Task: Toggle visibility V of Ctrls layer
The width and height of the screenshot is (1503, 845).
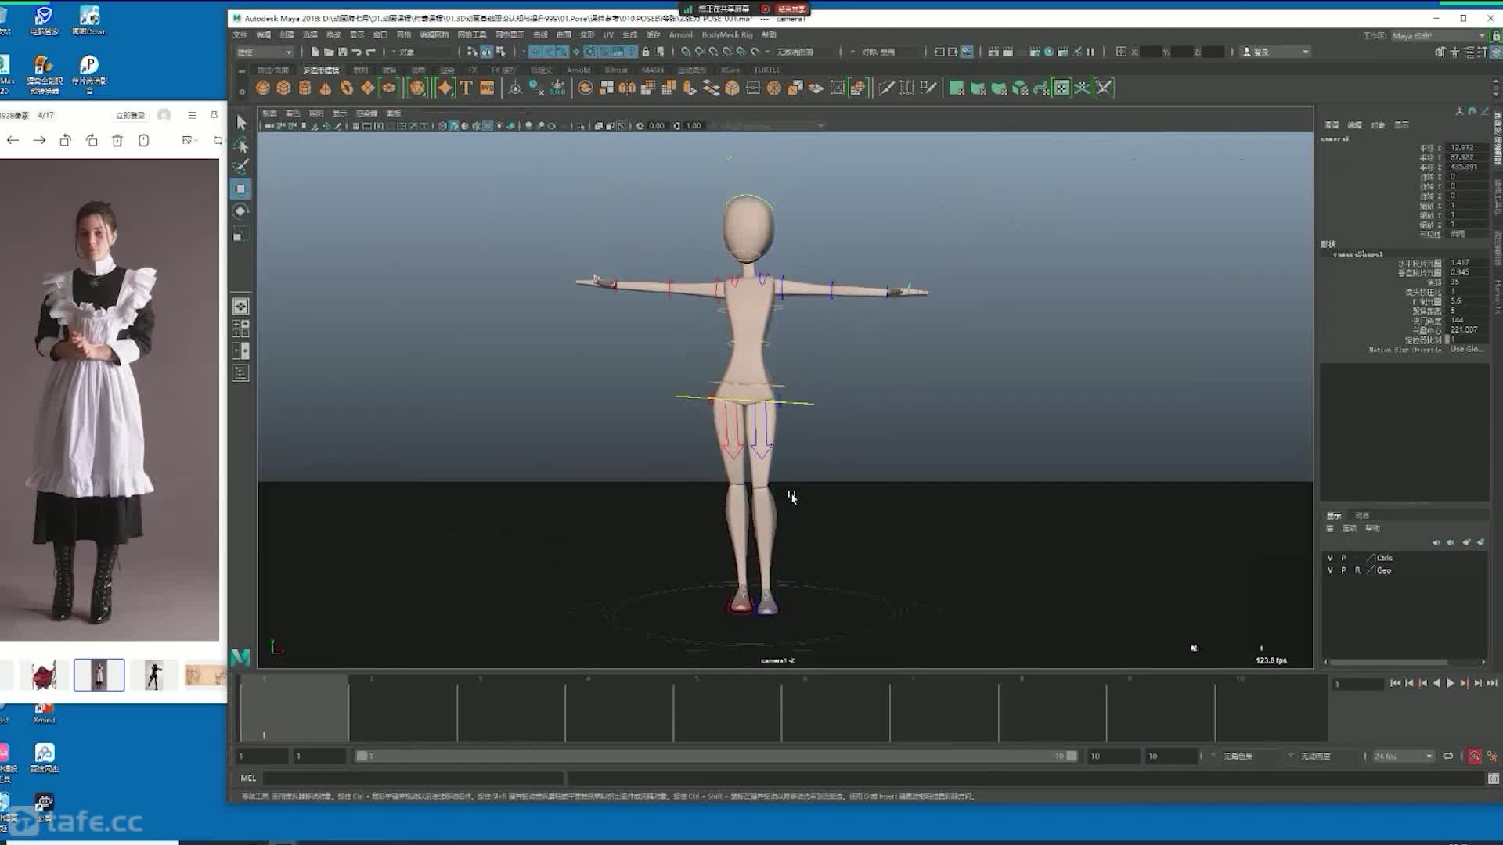Action: pyautogui.click(x=1330, y=558)
